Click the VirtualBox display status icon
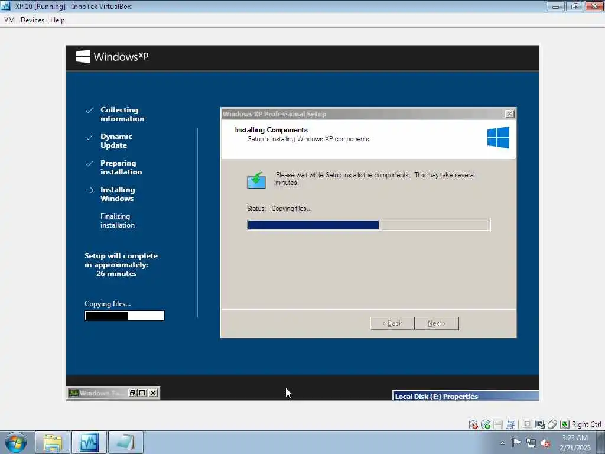 tap(527, 424)
